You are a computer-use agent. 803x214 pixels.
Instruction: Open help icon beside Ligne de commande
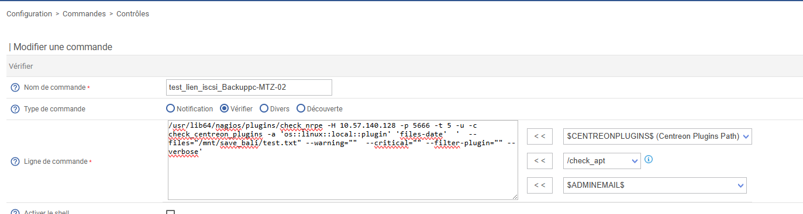[x=15, y=162]
